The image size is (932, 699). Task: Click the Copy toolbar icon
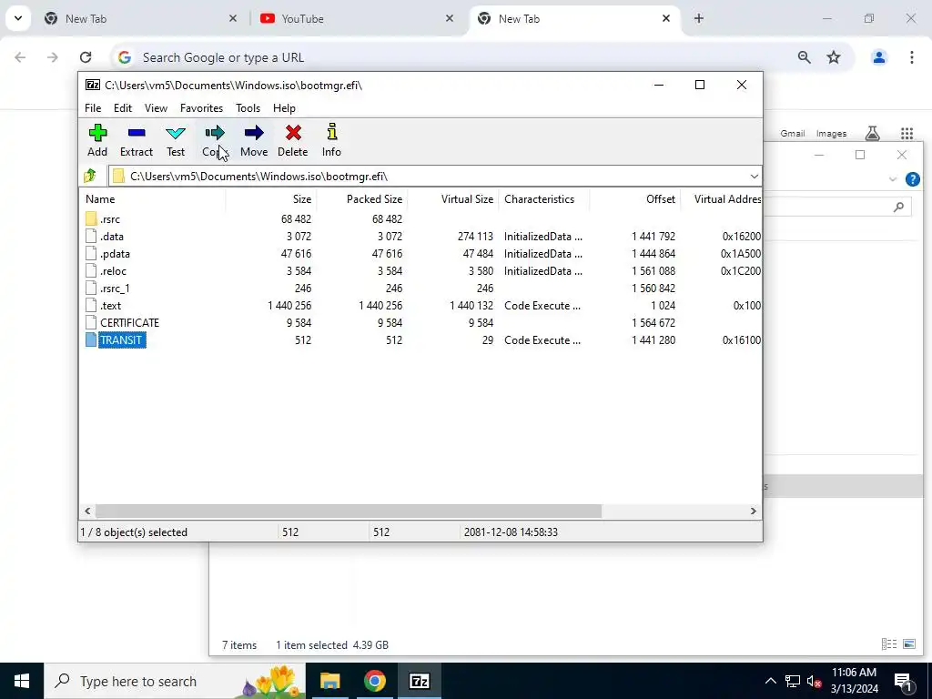pos(215,140)
